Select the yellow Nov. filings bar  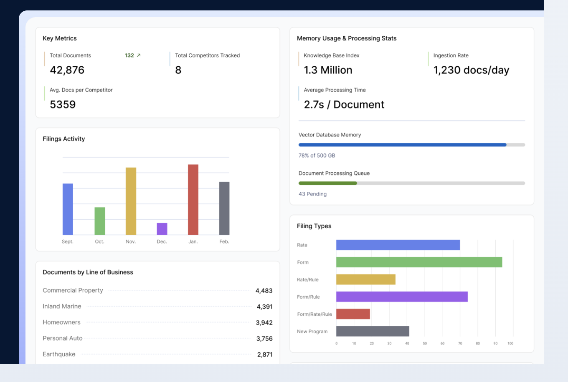point(131,201)
